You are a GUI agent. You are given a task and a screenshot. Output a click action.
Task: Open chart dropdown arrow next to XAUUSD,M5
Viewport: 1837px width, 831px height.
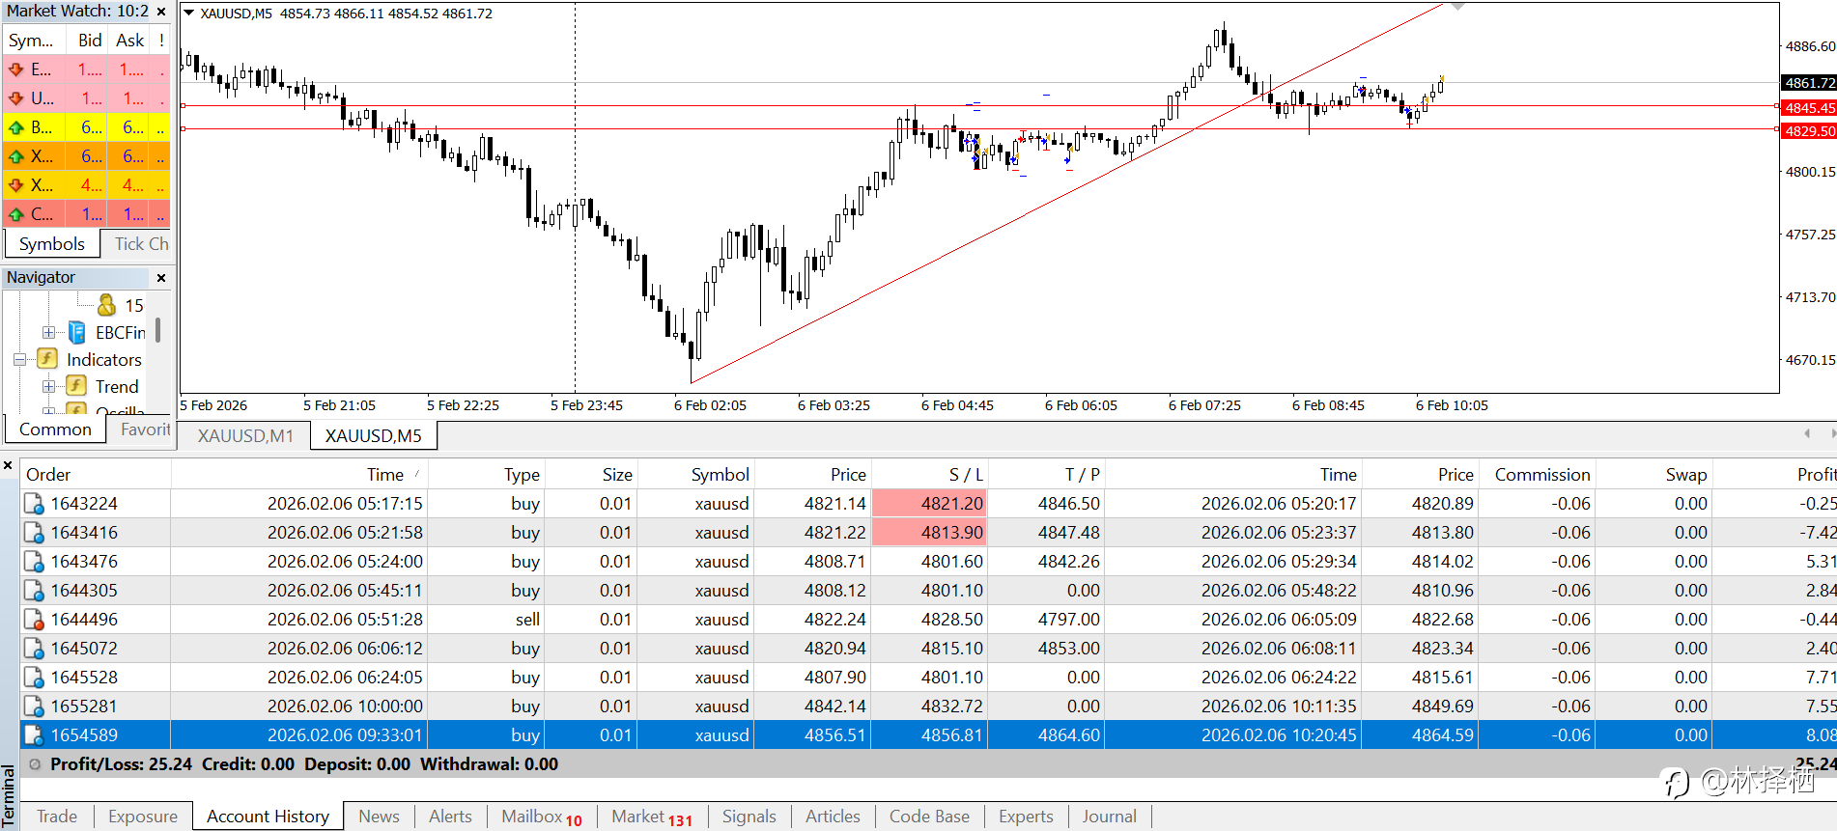(x=189, y=14)
